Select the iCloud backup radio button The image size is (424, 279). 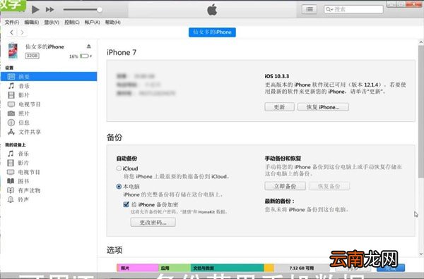(x=119, y=168)
